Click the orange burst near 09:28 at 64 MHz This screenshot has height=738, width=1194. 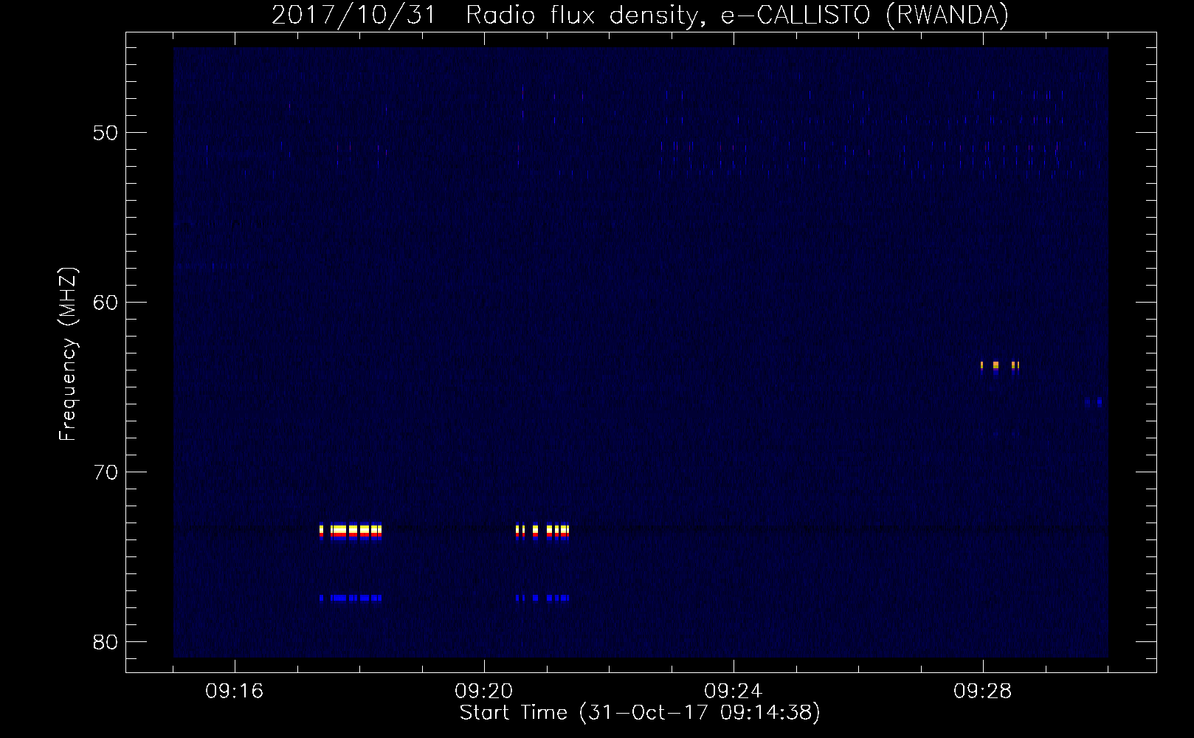(1000, 366)
